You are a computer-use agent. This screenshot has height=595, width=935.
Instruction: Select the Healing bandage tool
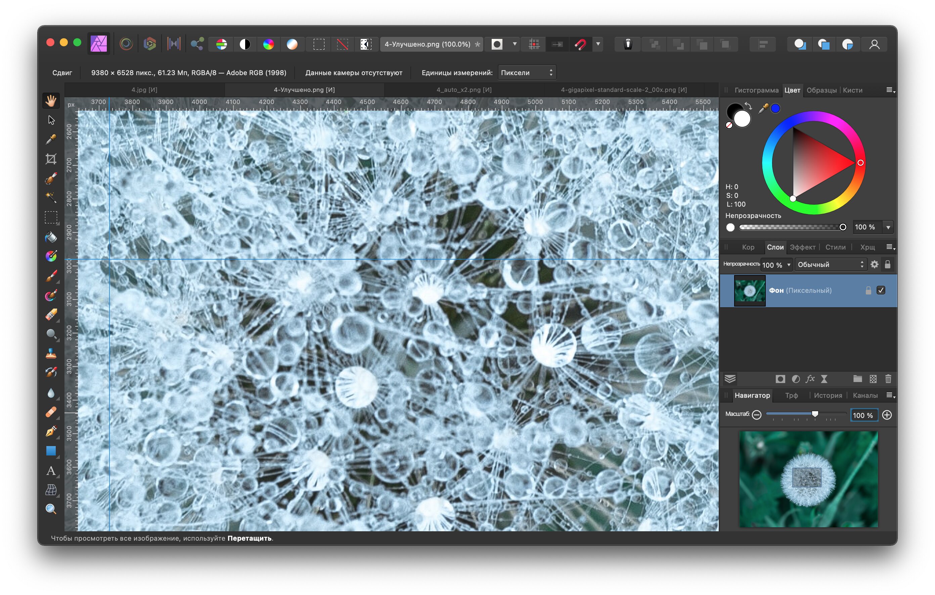pos(51,412)
